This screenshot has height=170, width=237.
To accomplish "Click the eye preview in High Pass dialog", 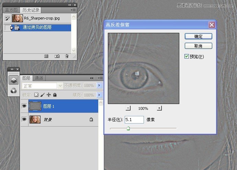I will click(x=144, y=68).
